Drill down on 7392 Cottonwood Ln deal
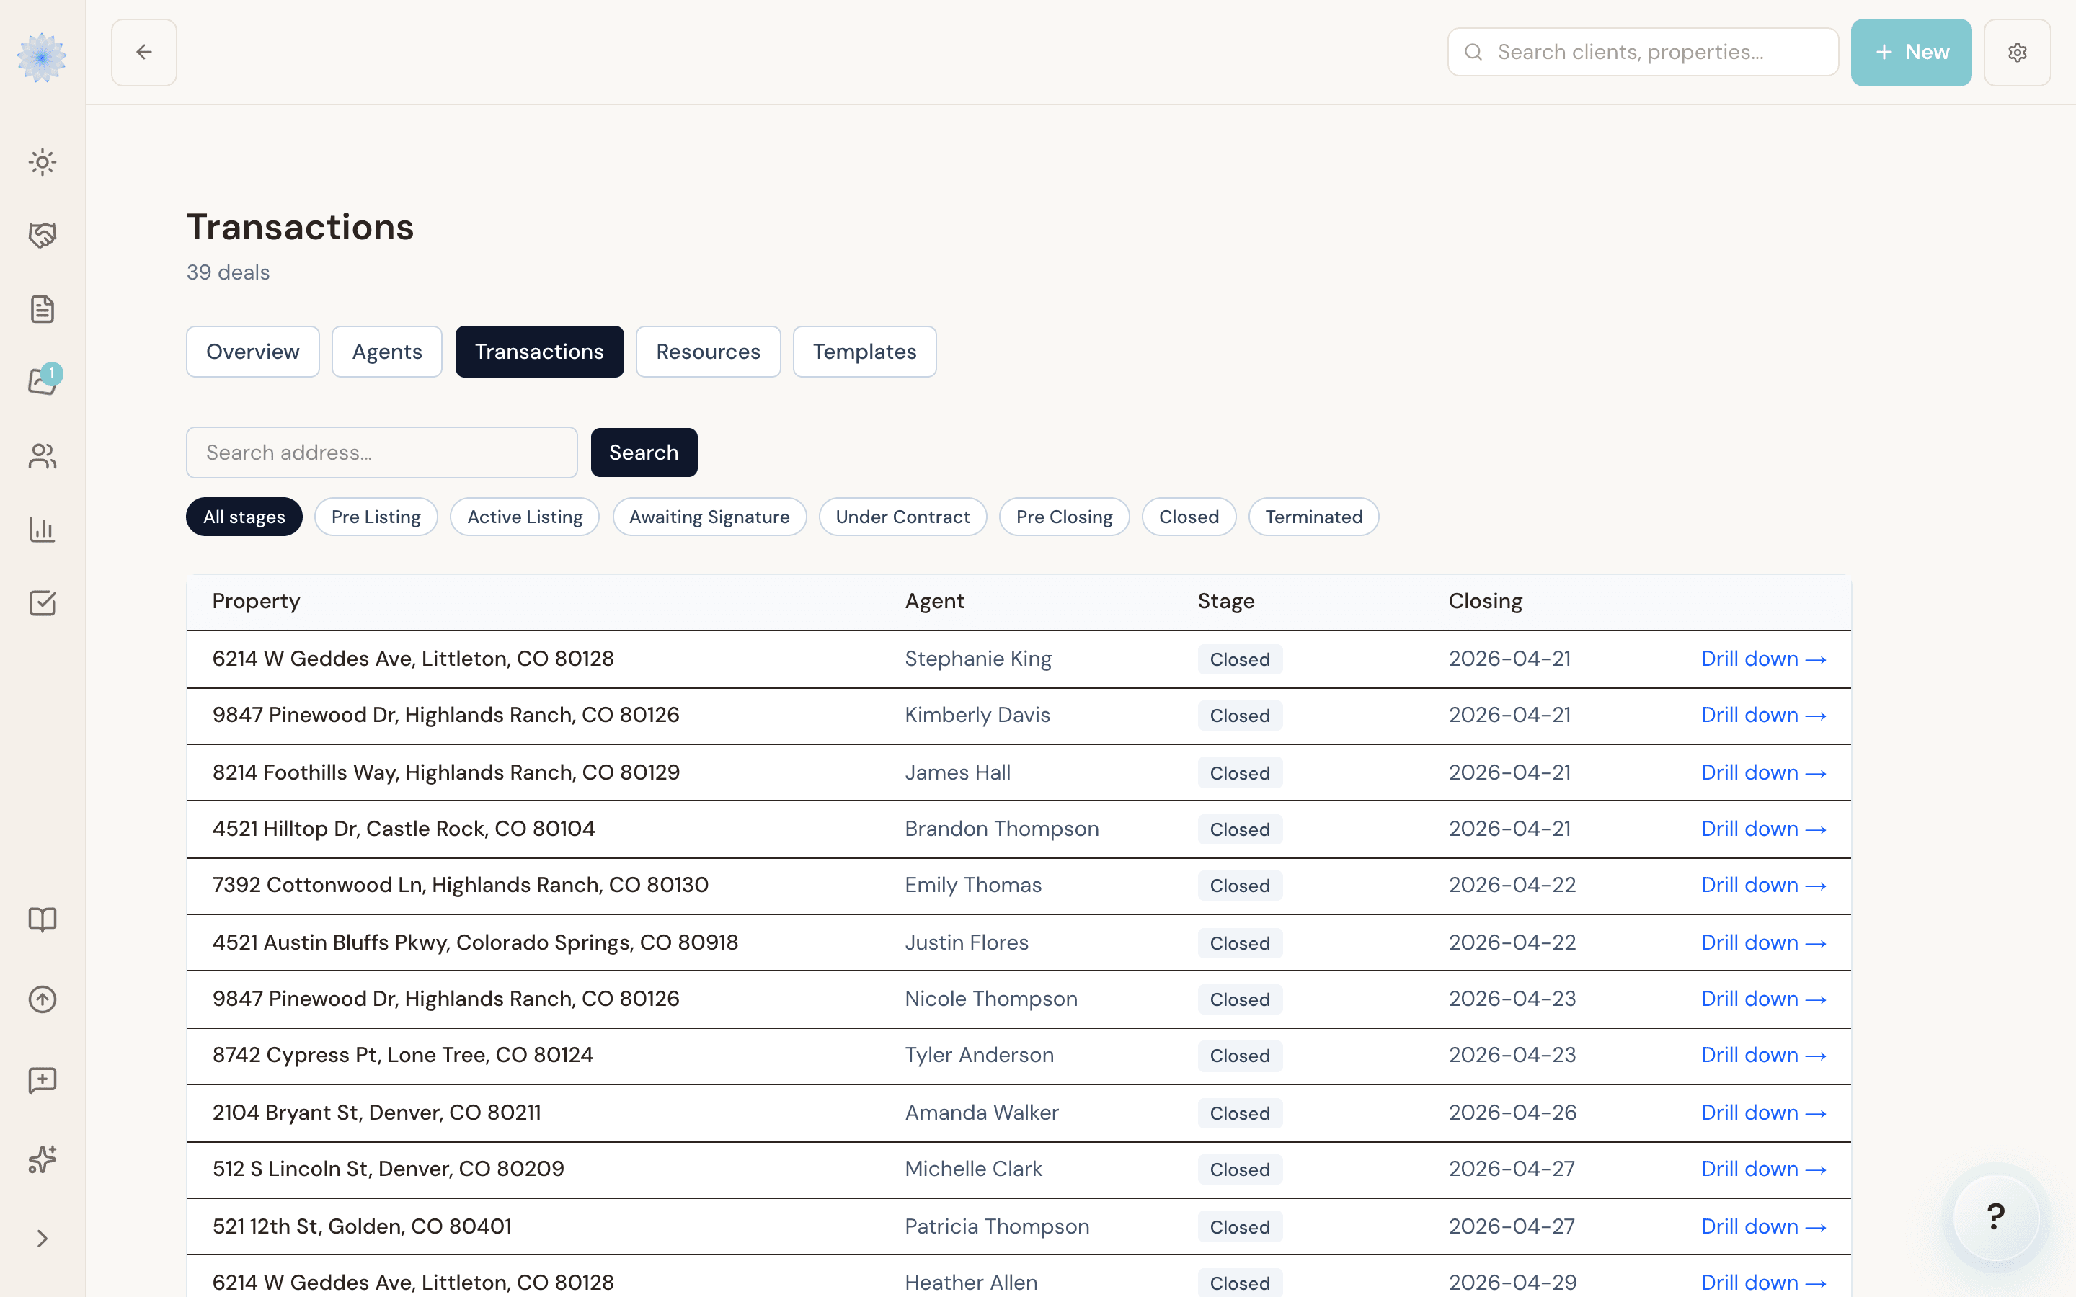 click(x=1764, y=886)
